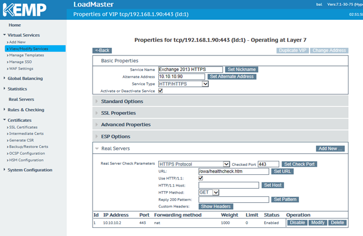Screen dimensions: 363x236
Task: Click Change Address button
Action: point(329,50)
